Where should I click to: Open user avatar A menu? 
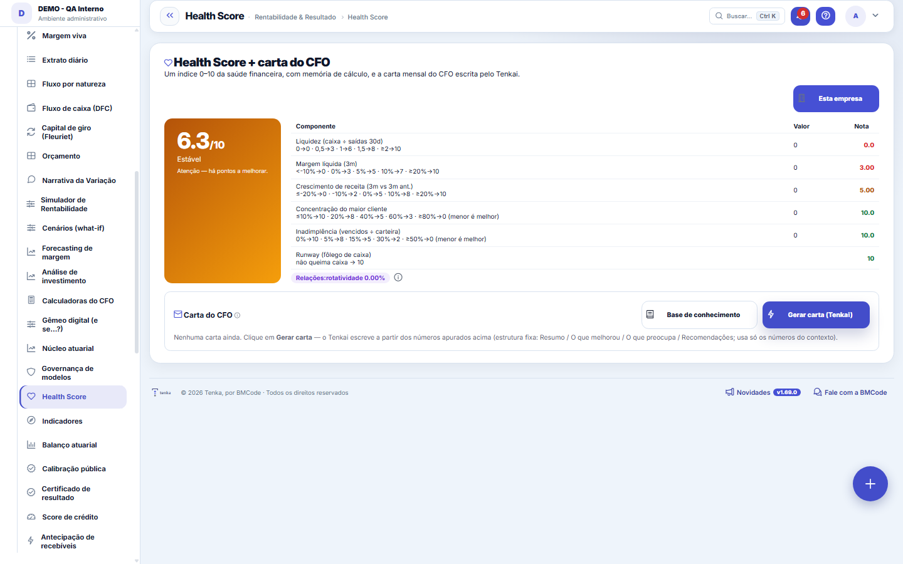coord(855,16)
